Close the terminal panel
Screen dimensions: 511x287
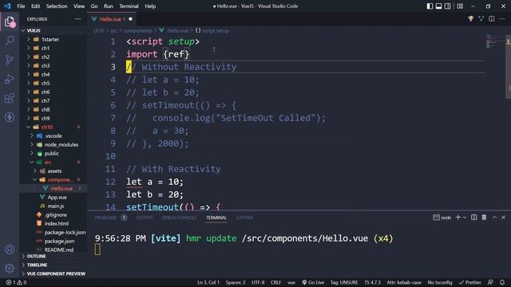(x=503, y=218)
